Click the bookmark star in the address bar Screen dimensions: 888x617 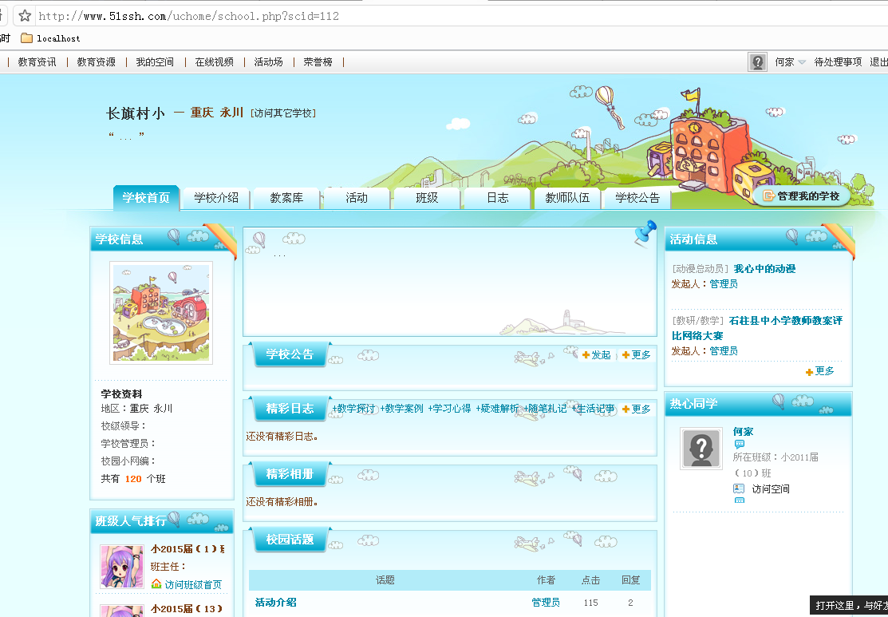pyautogui.click(x=25, y=16)
